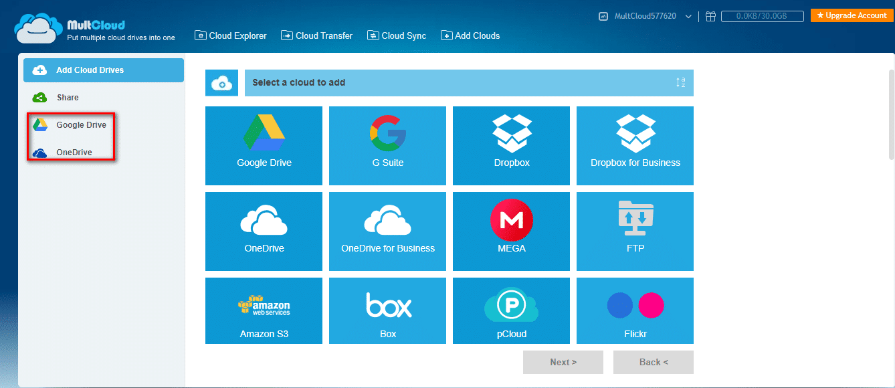The width and height of the screenshot is (895, 388).
Task: Select the Dropbox cloud tile
Action: click(510, 146)
